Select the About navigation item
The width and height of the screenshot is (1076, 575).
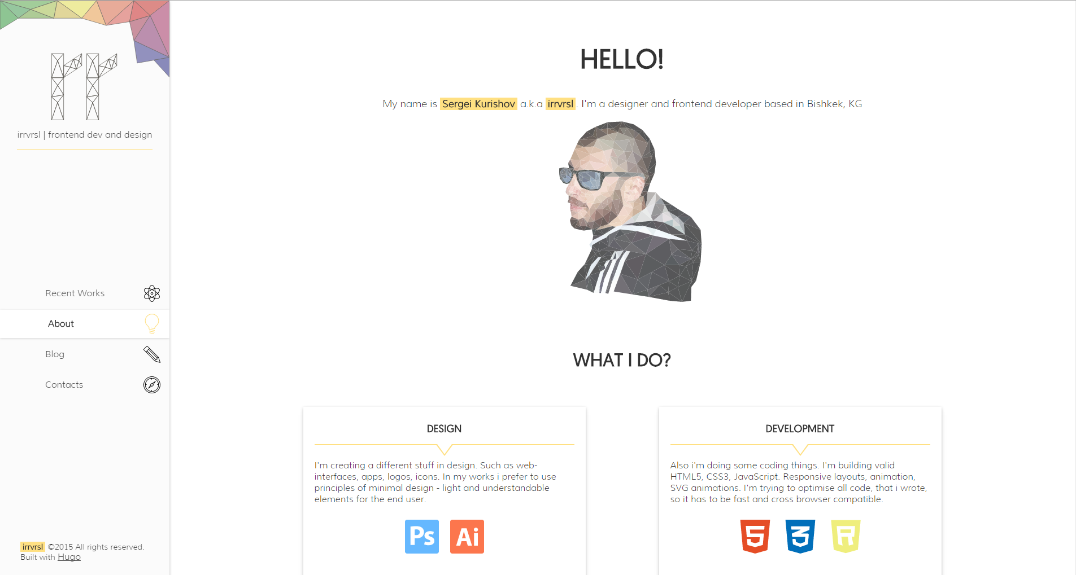click(60, 323)
